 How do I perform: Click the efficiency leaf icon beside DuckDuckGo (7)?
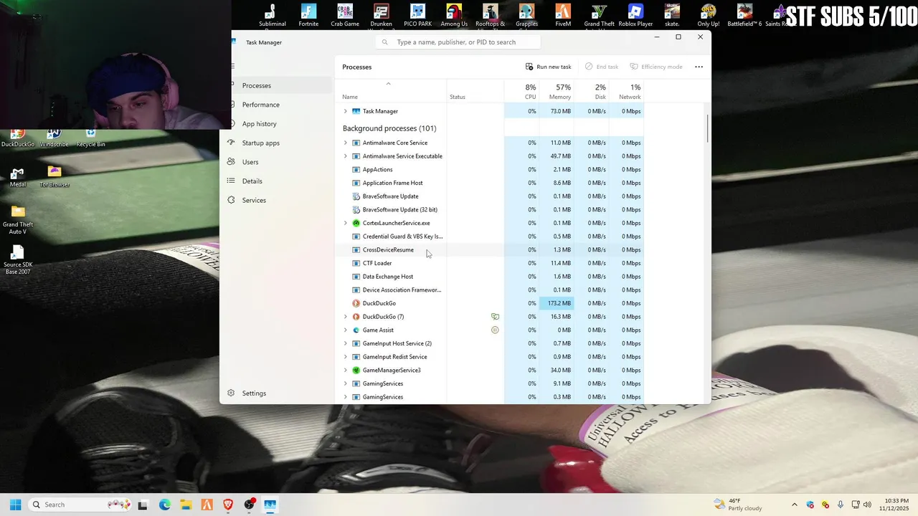[x=495, y=317]
